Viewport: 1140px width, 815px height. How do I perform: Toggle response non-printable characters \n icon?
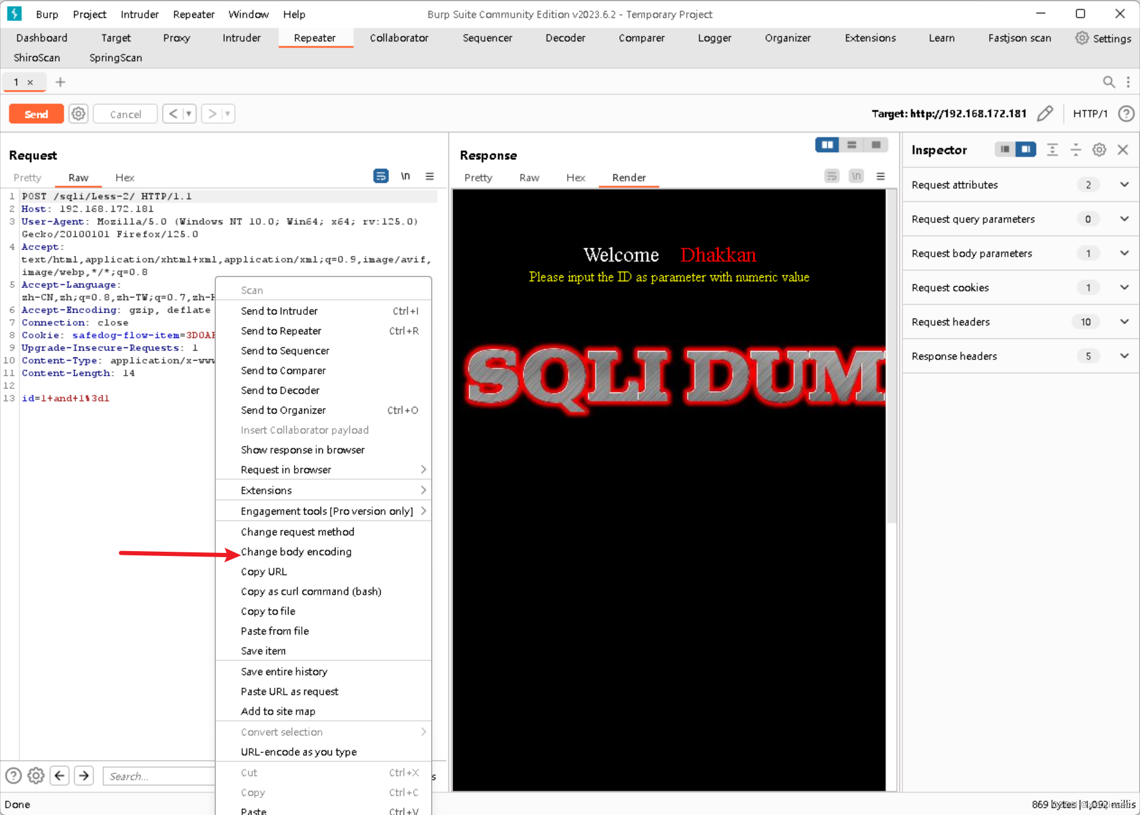click(856, 176)
